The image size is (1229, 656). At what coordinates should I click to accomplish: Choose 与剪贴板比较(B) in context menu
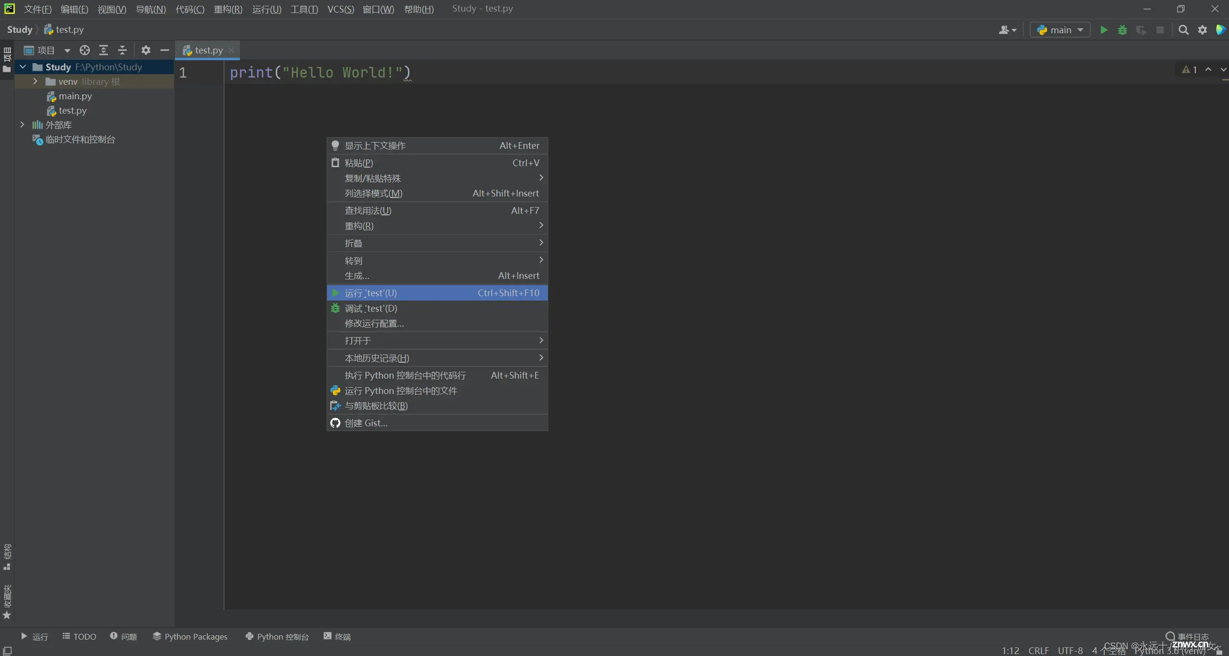click(x=437, y=406)
